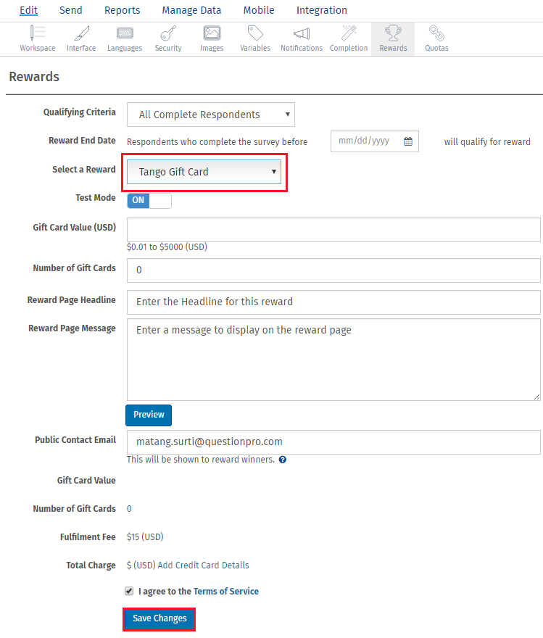
Task: Switch to the Integration menu
Action: point(321,10)
